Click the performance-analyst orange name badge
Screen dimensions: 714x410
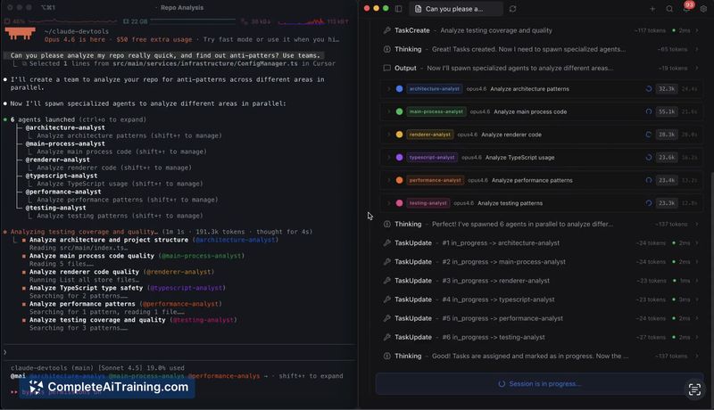point(435,180)
